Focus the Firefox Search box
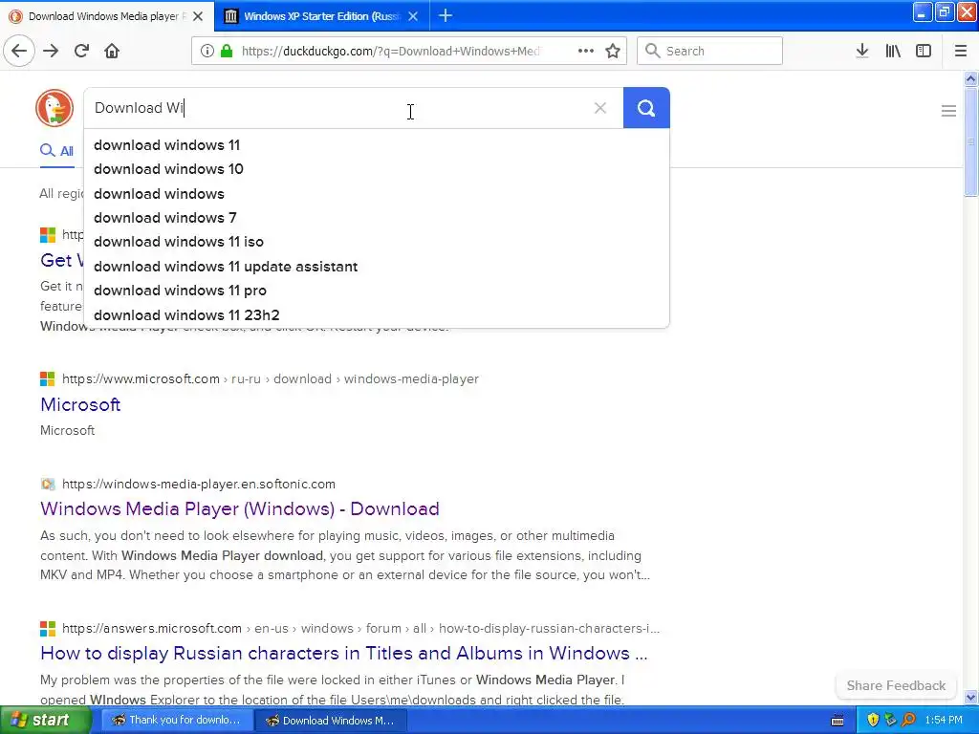Image resolution: width=979 pixels, height=734 pixels. pyautogui.click(x=709, y=51)
